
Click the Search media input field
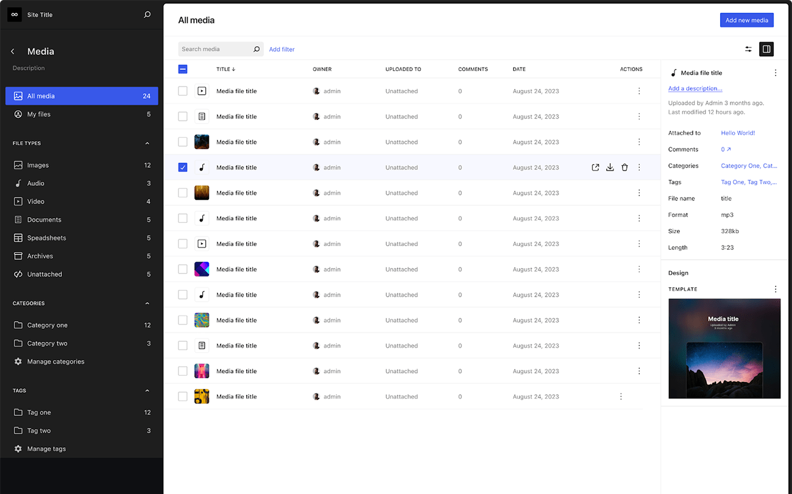point(215,49)
